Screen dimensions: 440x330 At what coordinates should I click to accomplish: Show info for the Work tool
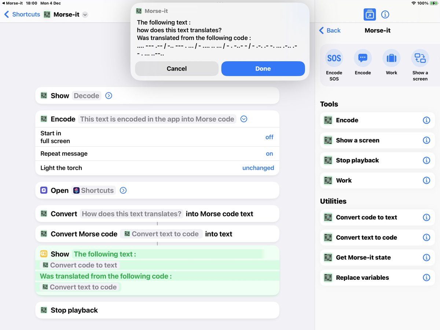point(426,180)
